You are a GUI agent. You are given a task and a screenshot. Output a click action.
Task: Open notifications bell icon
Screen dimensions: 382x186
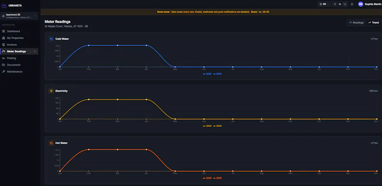click(x=352, y=4)
